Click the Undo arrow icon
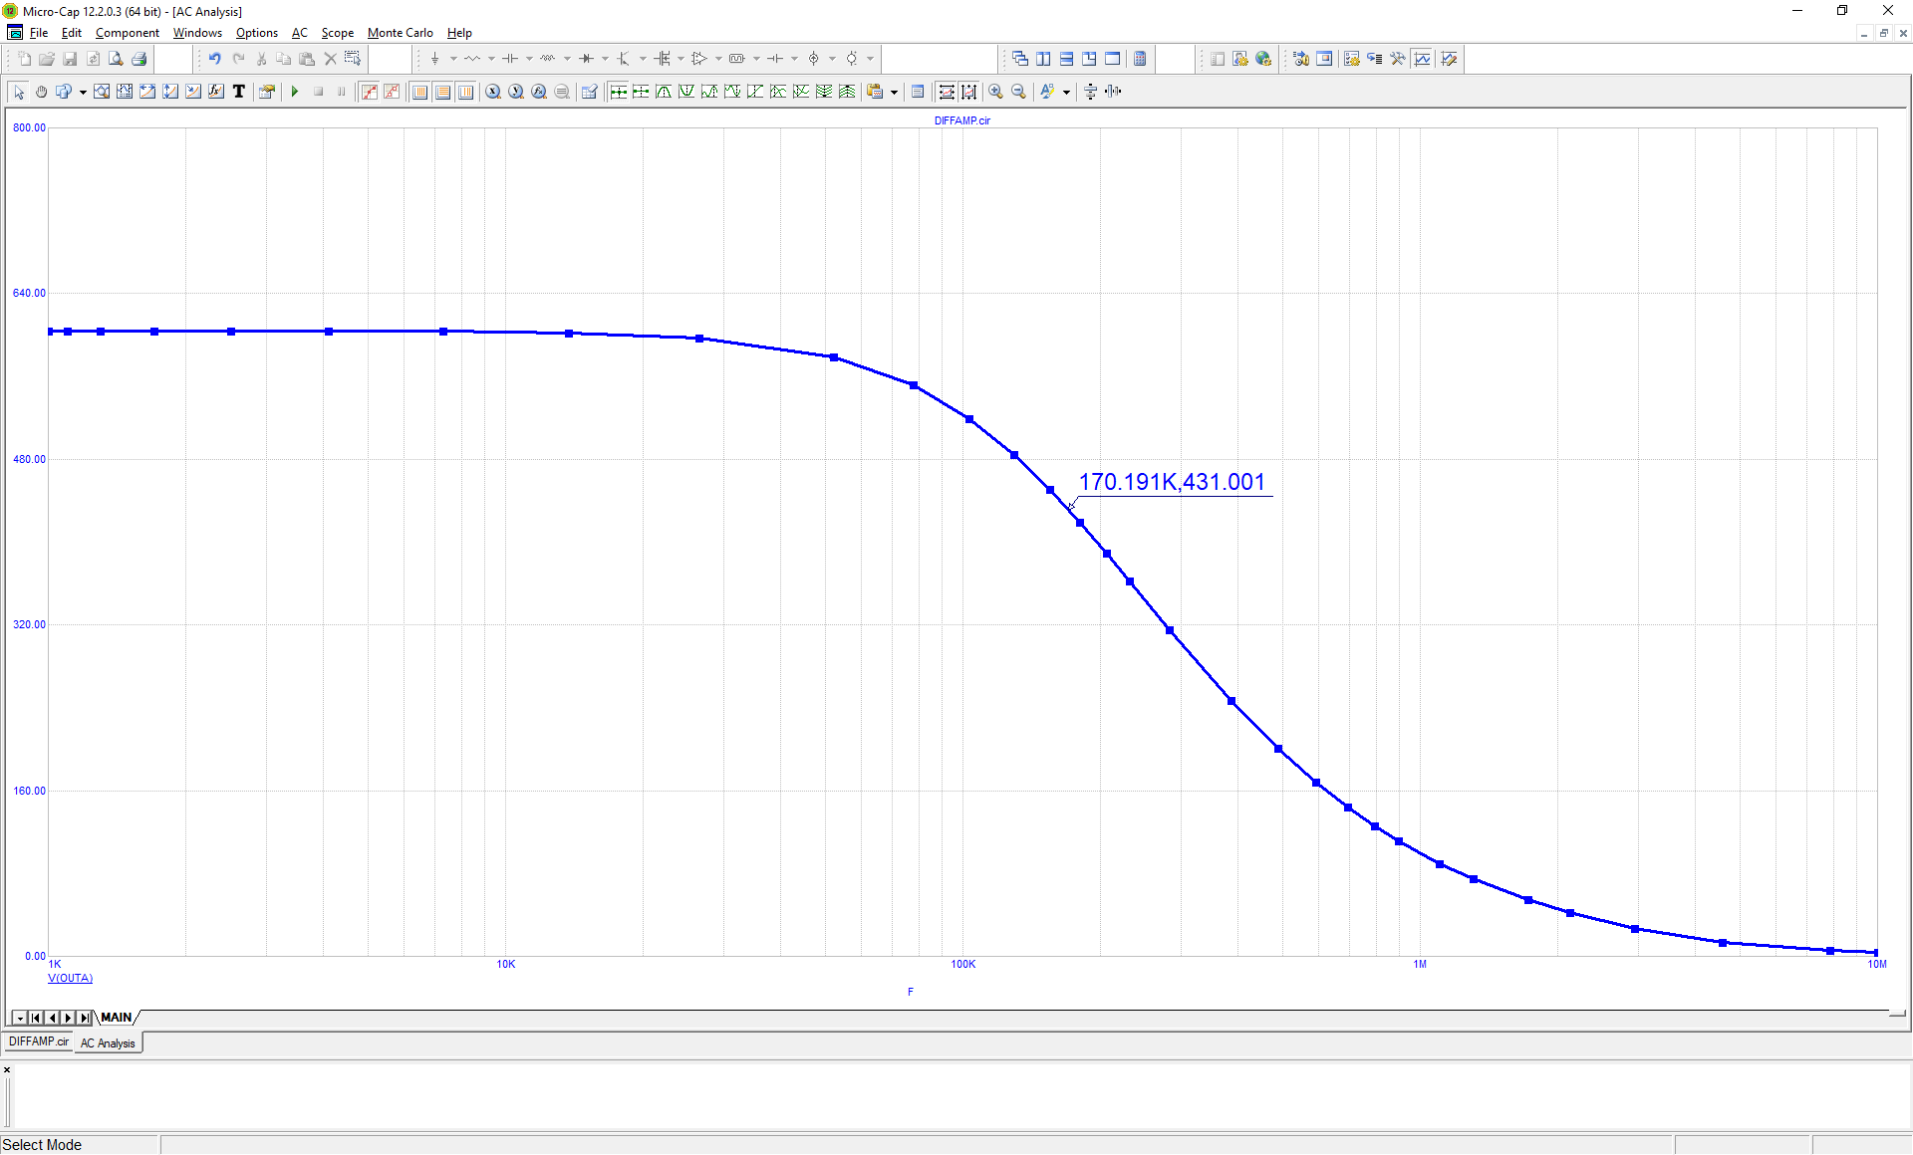 pos(214,59)
